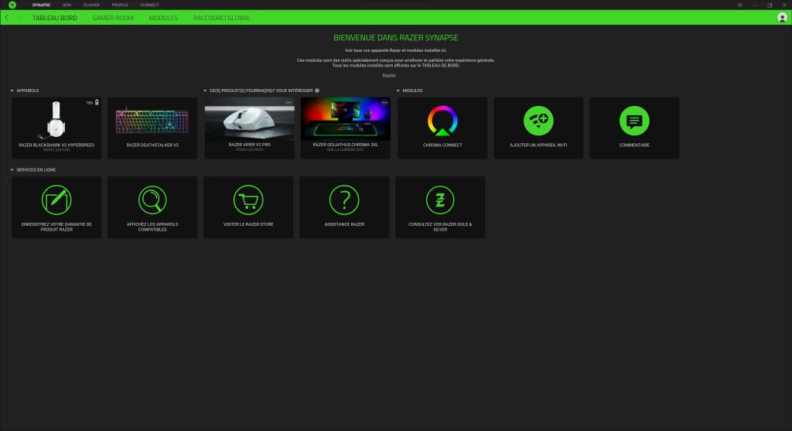This screenshot has height=431, width=792.
Task: Click the Rejeter link
Action: pyautogui.click(x=389, y=75)
